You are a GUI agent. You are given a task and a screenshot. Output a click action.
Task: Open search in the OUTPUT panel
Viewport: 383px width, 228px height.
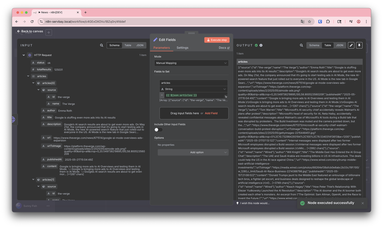click(x=301, y=45)
